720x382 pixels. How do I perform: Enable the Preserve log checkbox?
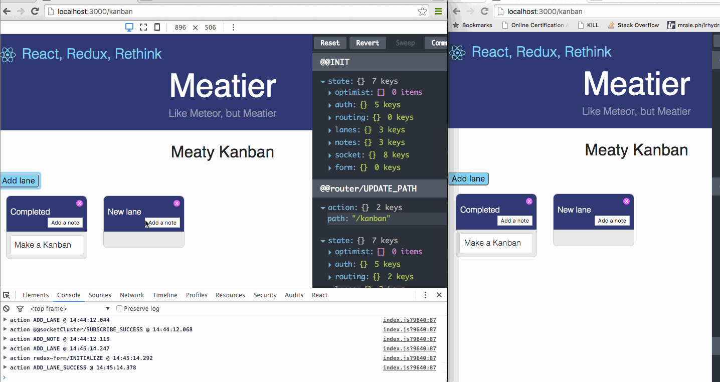pos(119,308)
